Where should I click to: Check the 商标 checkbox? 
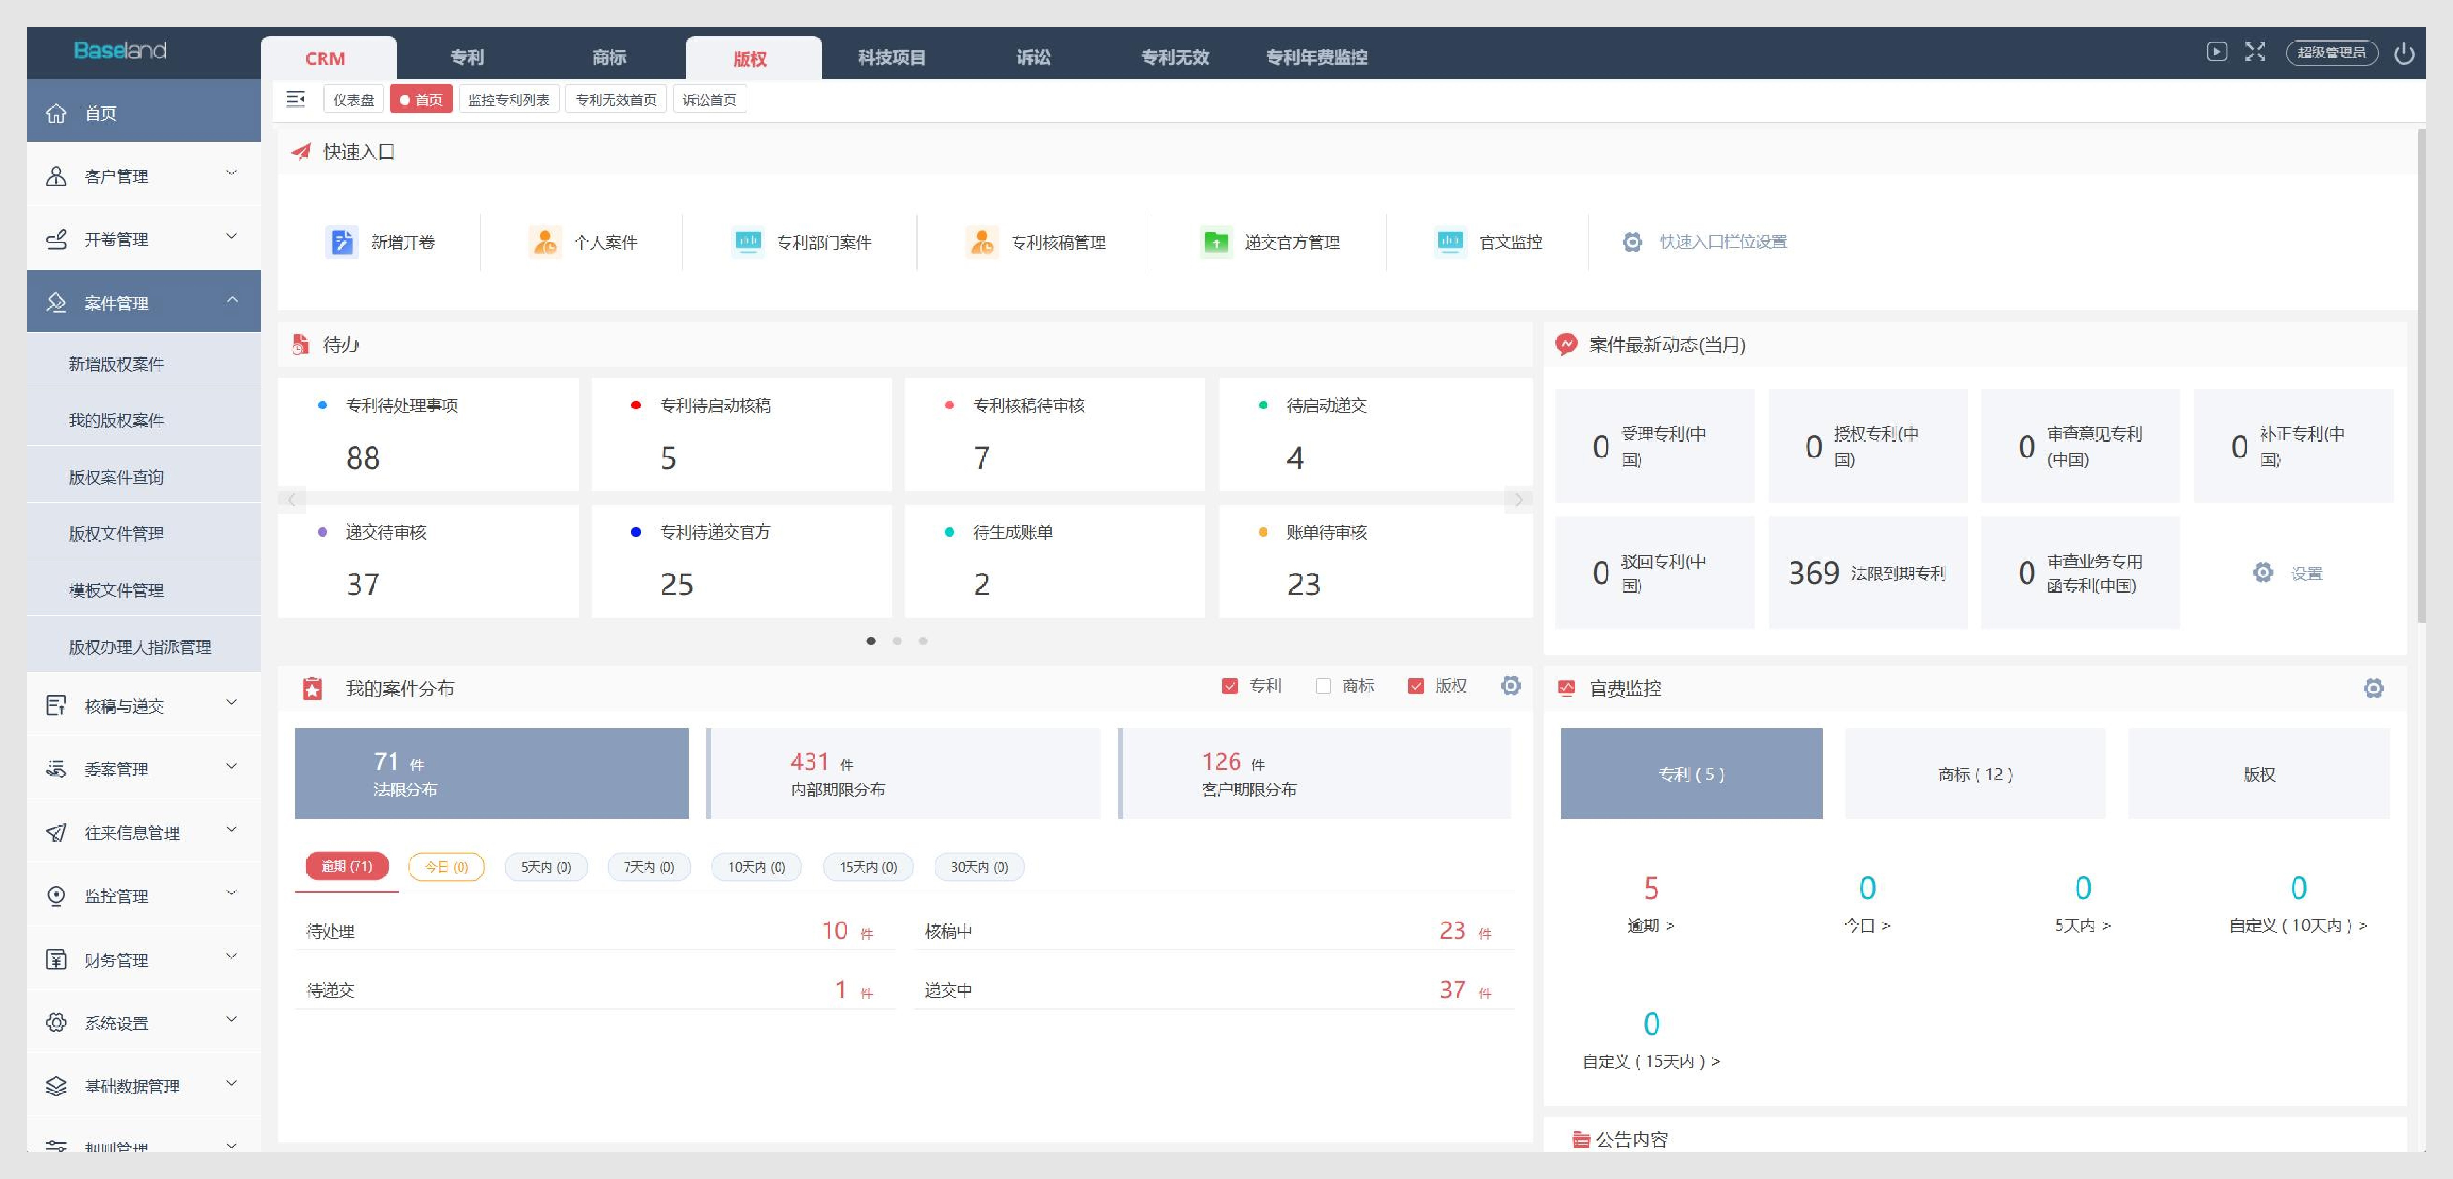coord(1323,686)
